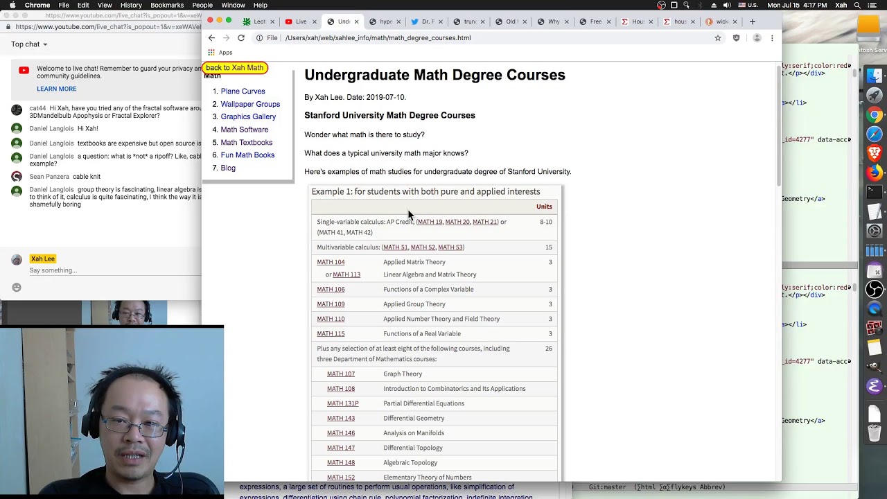Image resolution: width=887 pixels, height=499 pixels.
Task: Open the MATH 106 course link
Action: 331,290
